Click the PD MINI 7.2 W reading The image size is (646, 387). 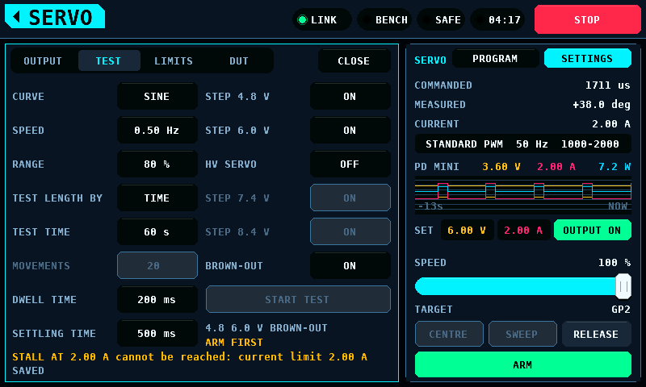pyautogui.click(x=615, y=167)
